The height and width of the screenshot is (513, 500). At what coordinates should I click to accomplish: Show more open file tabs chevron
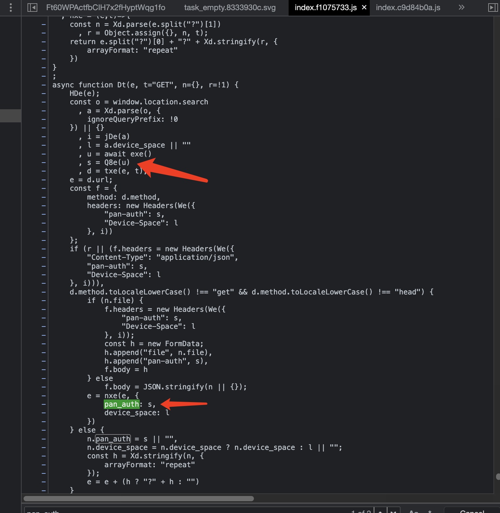pos(461,7)
